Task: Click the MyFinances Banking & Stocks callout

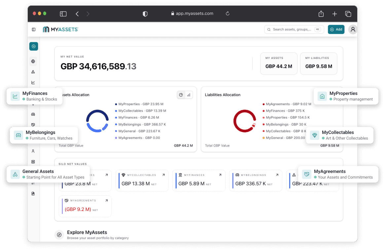Action: [34, 96]
